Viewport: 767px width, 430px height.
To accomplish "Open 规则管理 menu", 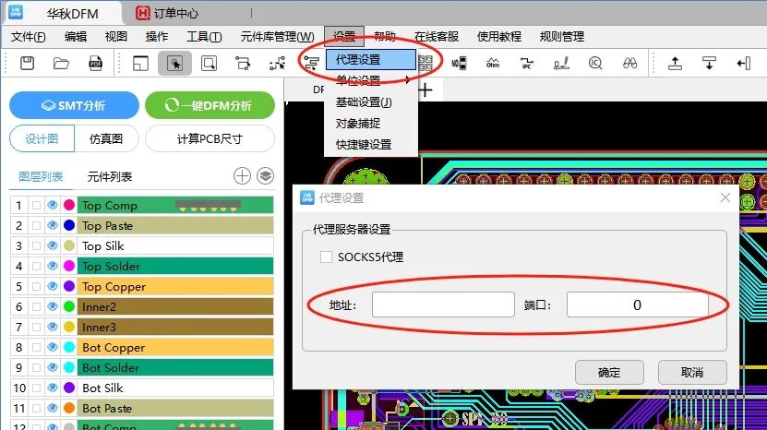I will tap(561, 37).
